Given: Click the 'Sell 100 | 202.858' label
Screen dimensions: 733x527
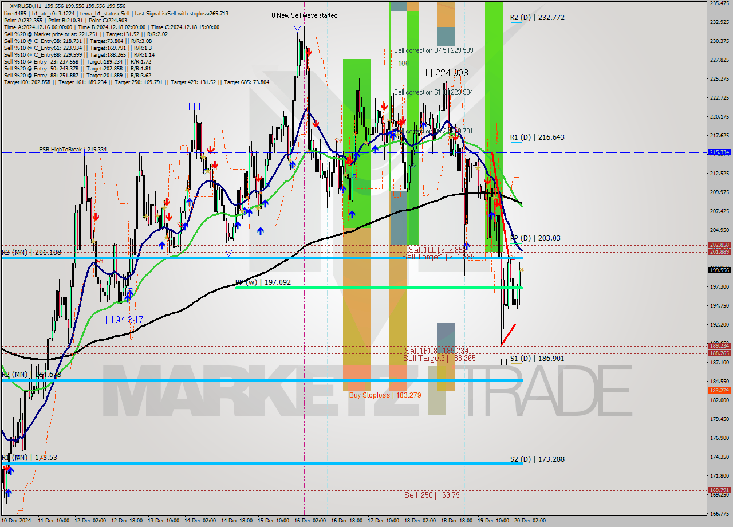Looking at the screenshot, I should [x=438, y=250].
